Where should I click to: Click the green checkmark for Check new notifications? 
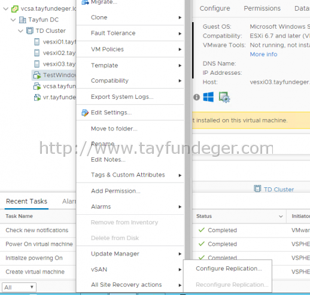202,230
